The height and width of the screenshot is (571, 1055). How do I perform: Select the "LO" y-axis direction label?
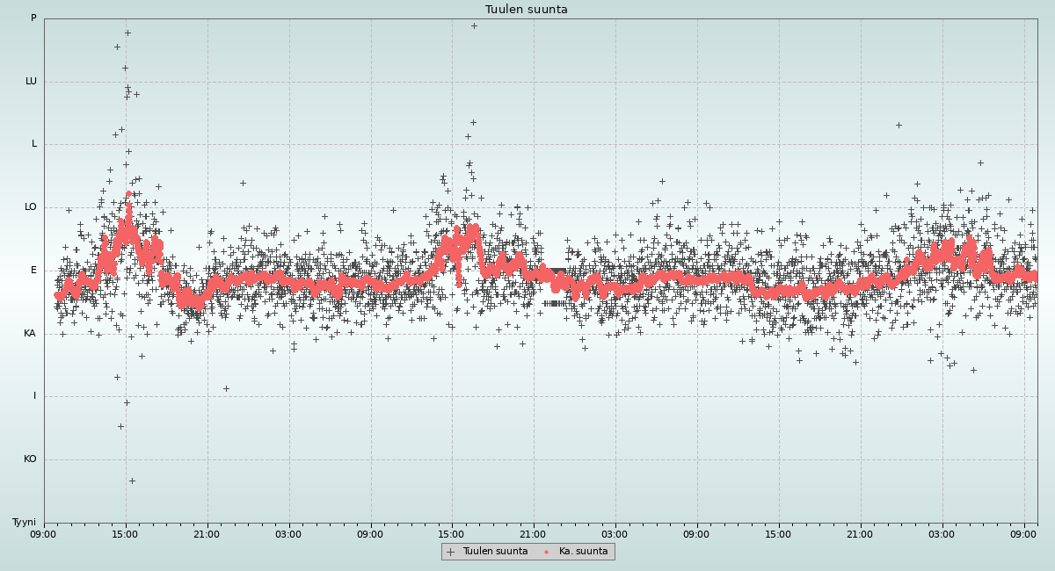(31, 207)
